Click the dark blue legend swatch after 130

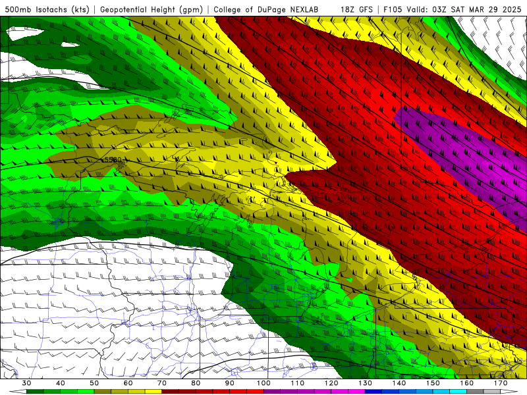[374, 392]
